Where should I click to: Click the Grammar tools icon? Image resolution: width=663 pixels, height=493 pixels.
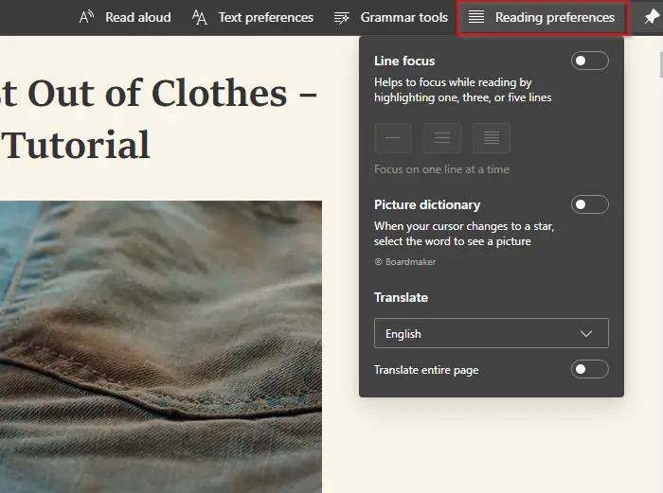342,18
